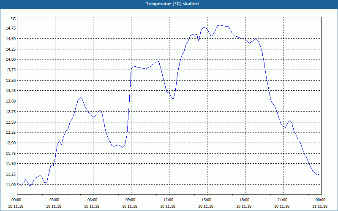
Task: Click the 11,25 y-axis label
Action: pyautogui.click(x=11, y=174)
